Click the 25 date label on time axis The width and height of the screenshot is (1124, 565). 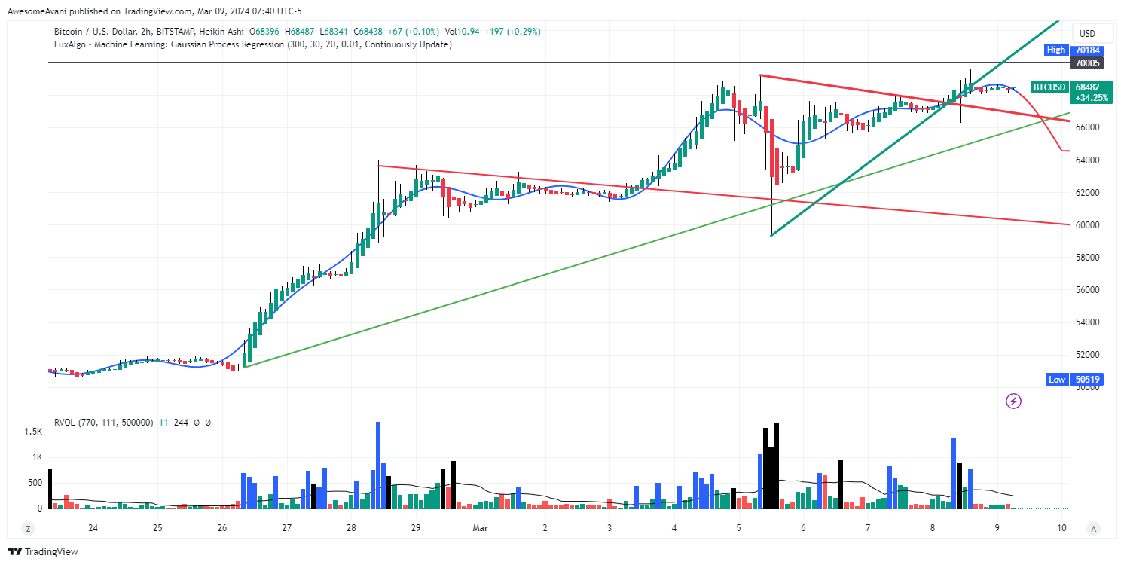[x=157, y=528]
